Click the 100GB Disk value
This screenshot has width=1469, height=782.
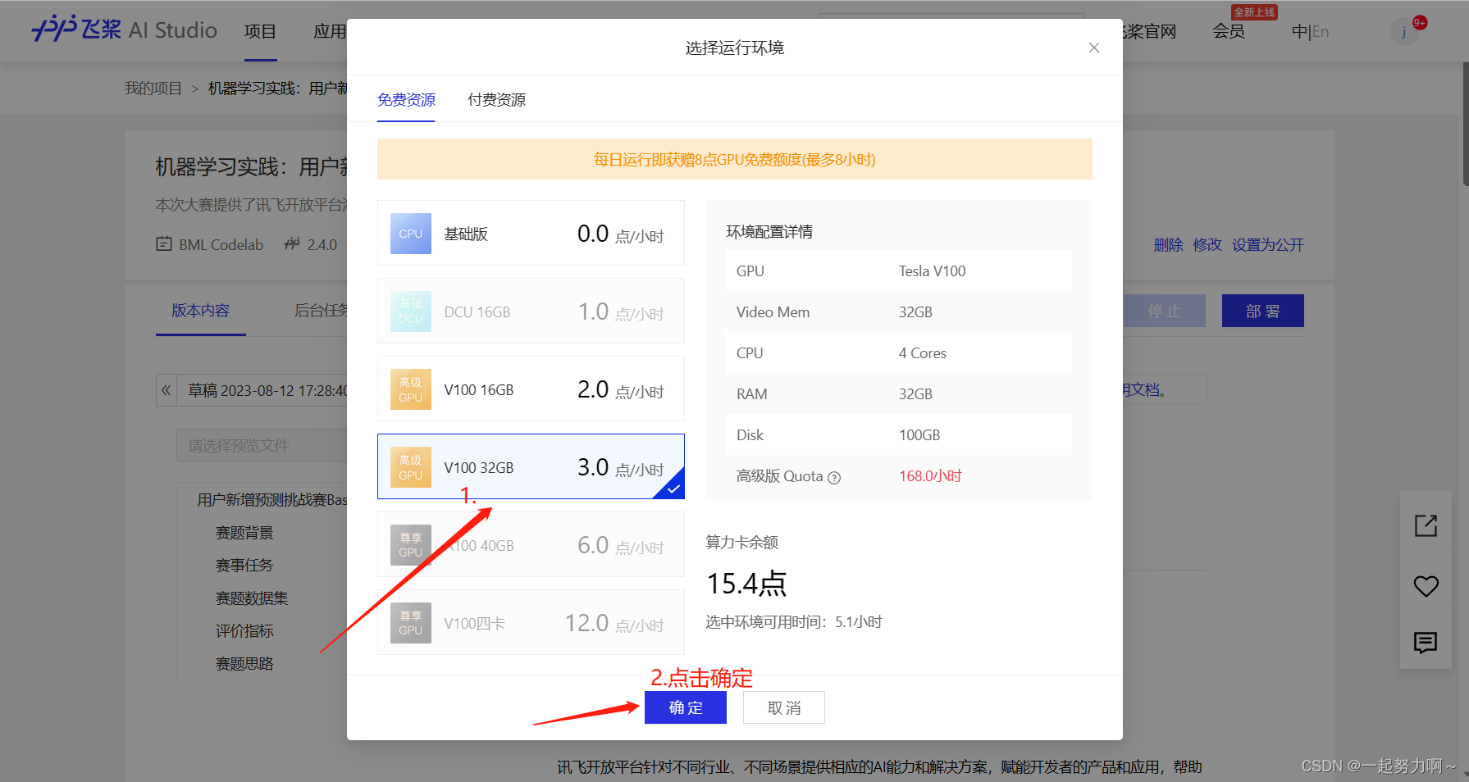pyautogui.click(x=919, y=434)
